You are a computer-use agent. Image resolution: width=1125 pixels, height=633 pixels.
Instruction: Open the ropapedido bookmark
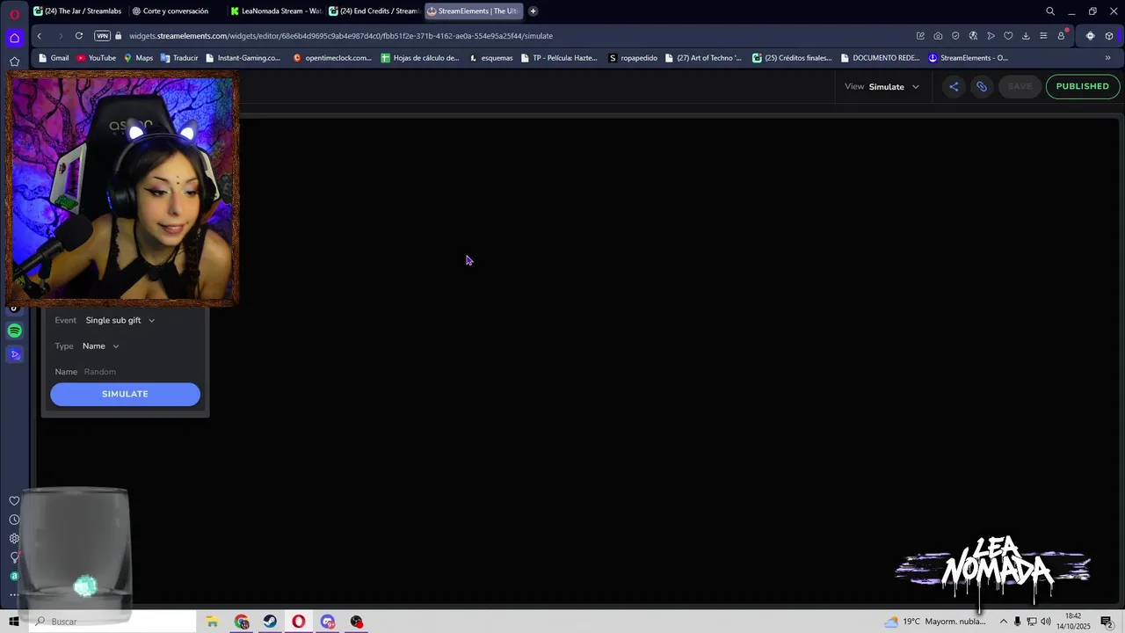click(633, 58)
